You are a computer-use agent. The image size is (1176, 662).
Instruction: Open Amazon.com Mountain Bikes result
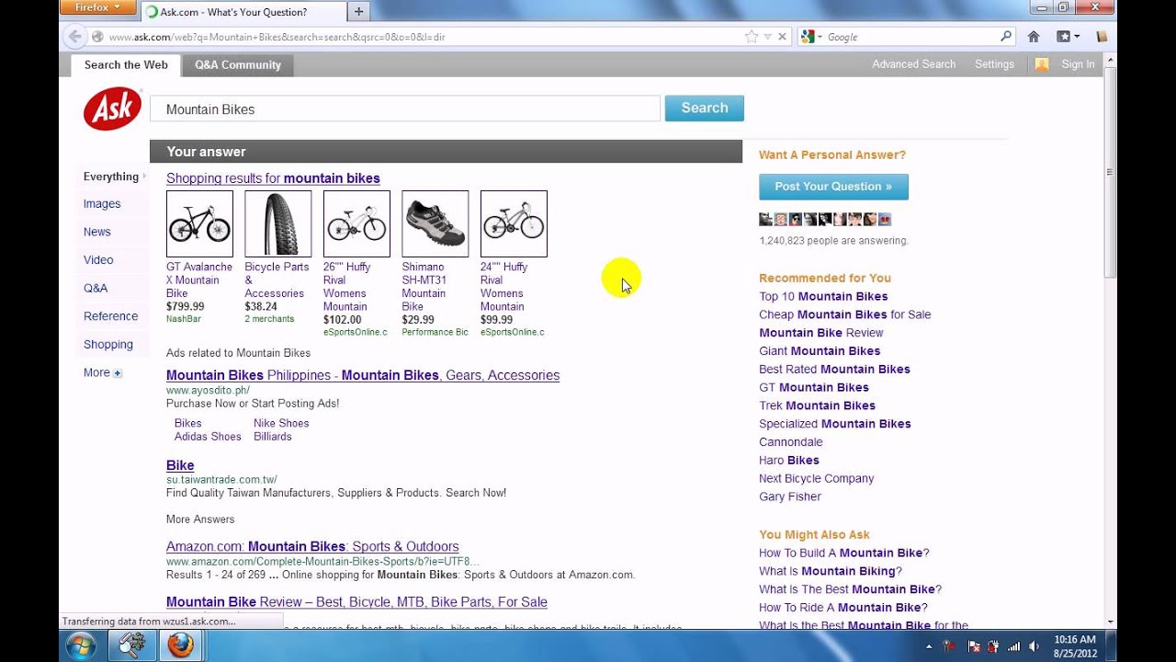[312, 546]
